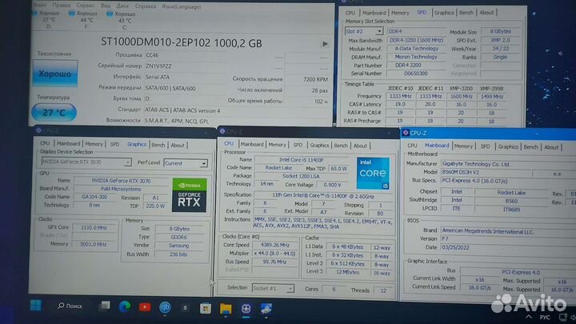Viewport: 576px width, 324px height.
Task: Open Graphics tab in the processor window
Action: click(x=319, y=145)
